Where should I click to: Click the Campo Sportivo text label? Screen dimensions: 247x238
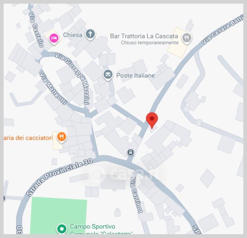tap(93, 226)
